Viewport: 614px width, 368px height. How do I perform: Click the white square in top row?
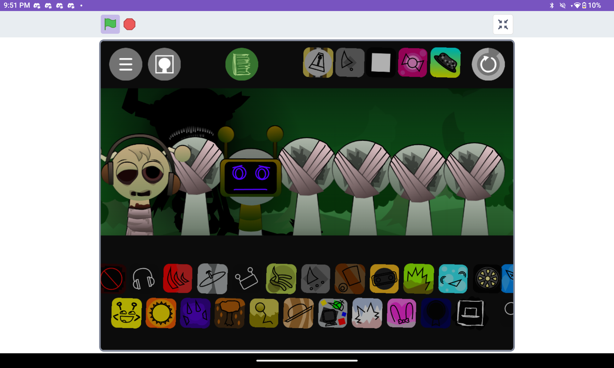381,63
